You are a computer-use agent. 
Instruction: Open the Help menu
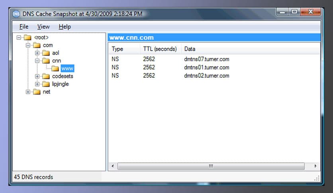65,27
